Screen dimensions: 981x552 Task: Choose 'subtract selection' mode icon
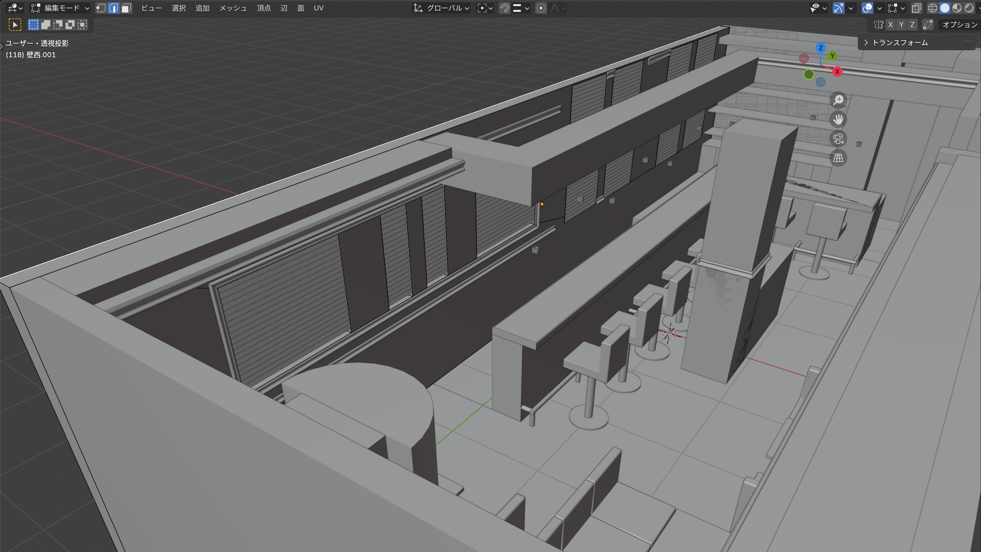click(x=58, y=25)
